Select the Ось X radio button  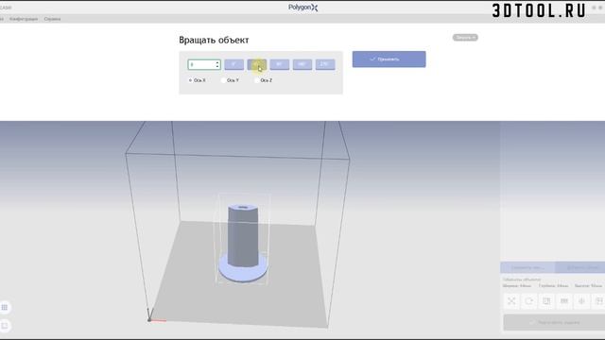190,80
